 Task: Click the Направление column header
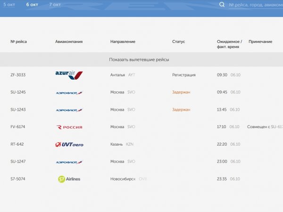pyautogui.click(x=123, y=41)
